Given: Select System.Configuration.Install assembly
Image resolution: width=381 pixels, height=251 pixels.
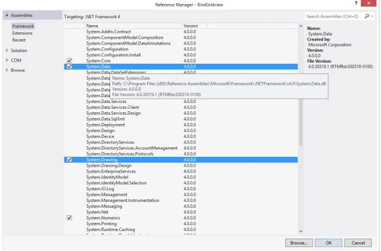Looking at the screenshot, I should tap(181, 55).
